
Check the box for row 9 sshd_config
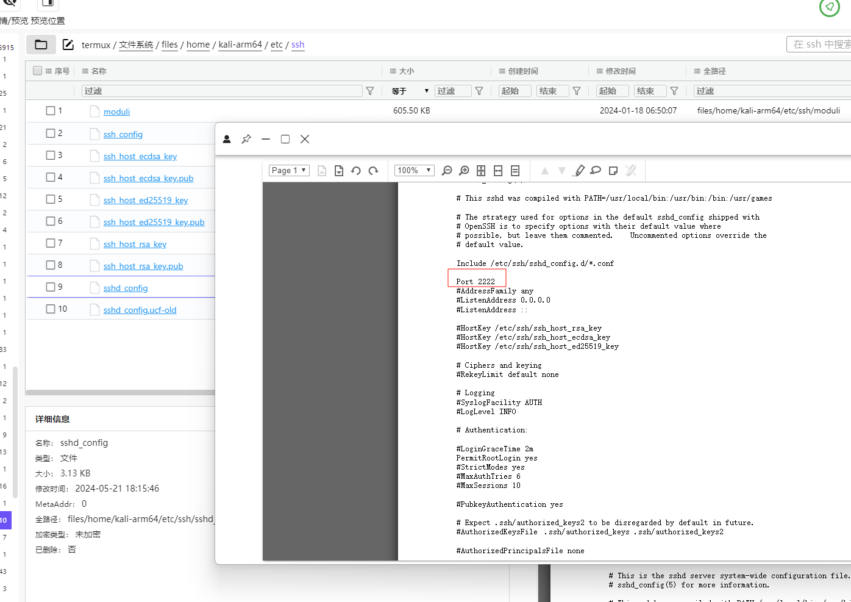point(51,287)
